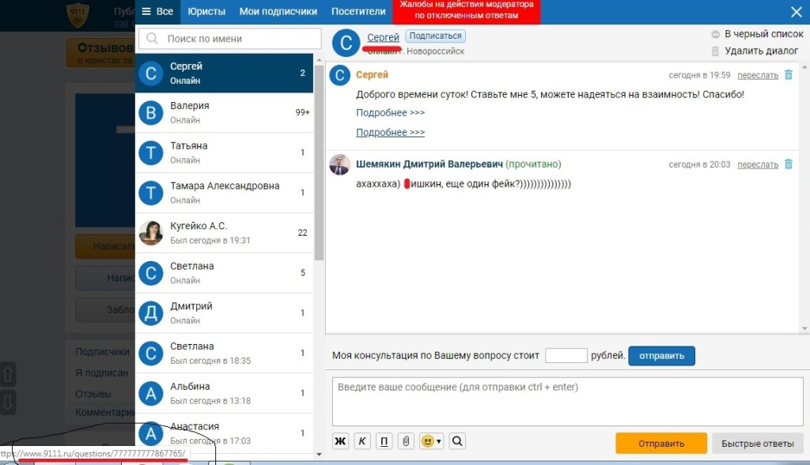Click the magnifier icon below message box
The image size is (810, 465).
[457, 441]
